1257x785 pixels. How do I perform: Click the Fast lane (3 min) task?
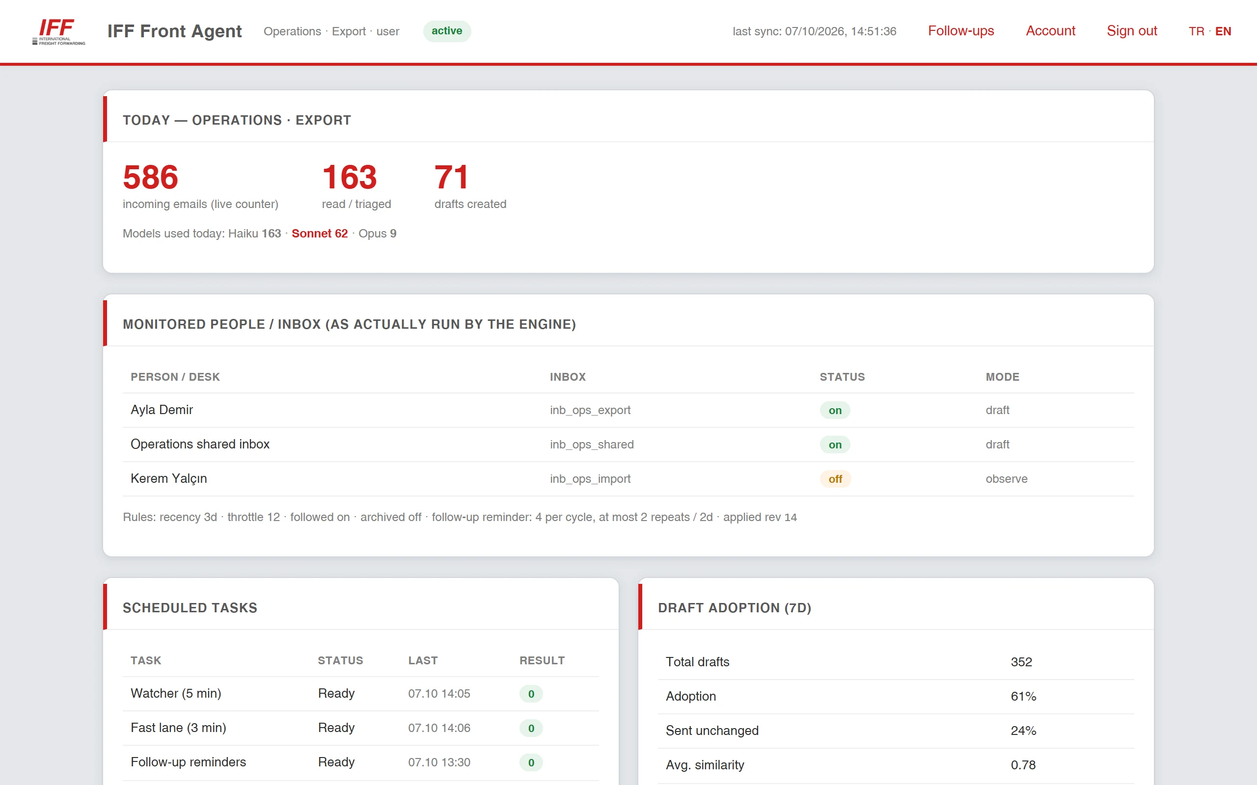point(178,728)
